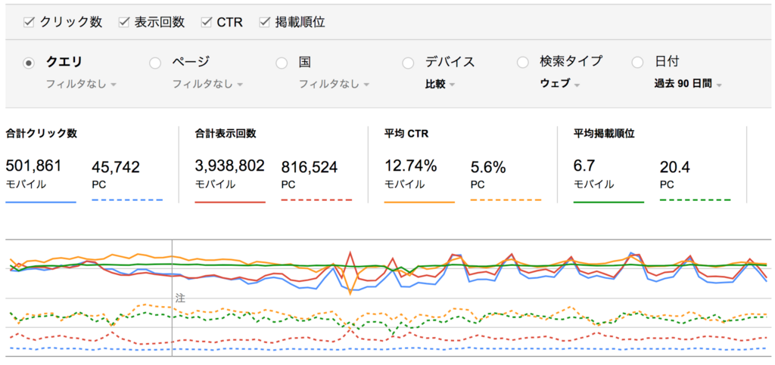Click the 合計表示回数 heading
Image resolution: width=775 pixels, height=365 pixels.
[x=226, y=134]
